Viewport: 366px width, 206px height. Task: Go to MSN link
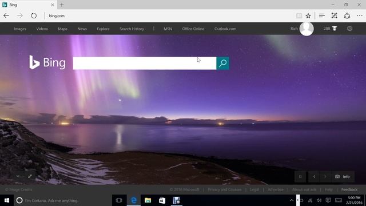pyautogui.click(x=168, y=29)
